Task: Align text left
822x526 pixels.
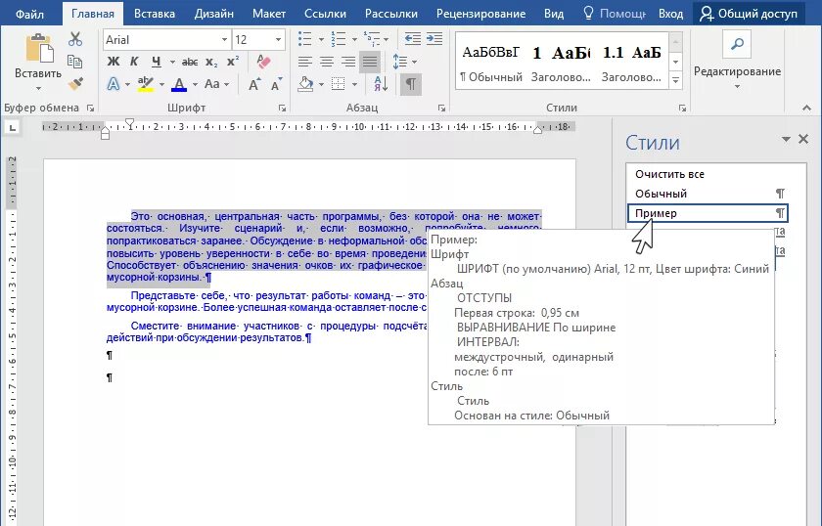Action: 305,62
